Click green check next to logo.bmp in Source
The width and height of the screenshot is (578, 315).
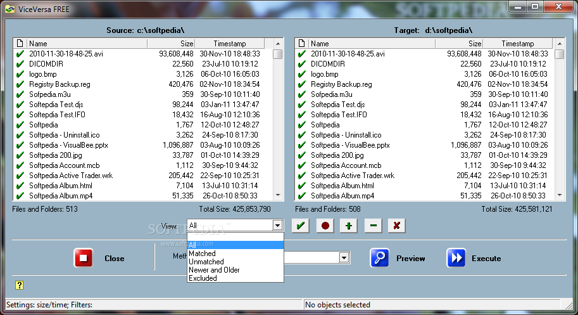(20, 74)
